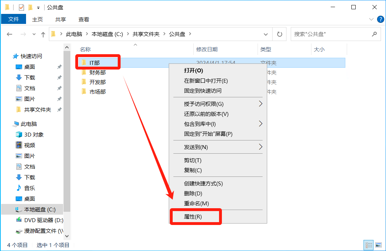Switch to details view in status bar

(369, 245)
